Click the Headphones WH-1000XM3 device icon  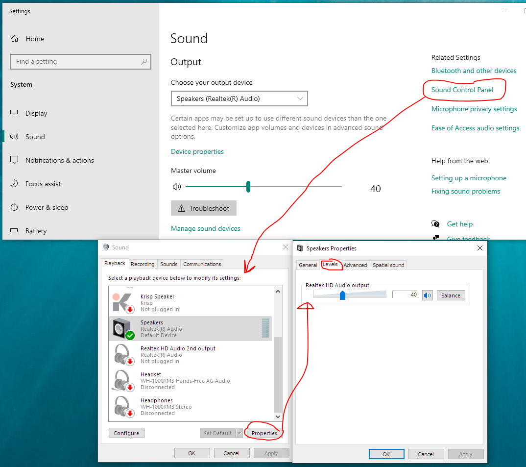tap(123, 406)
